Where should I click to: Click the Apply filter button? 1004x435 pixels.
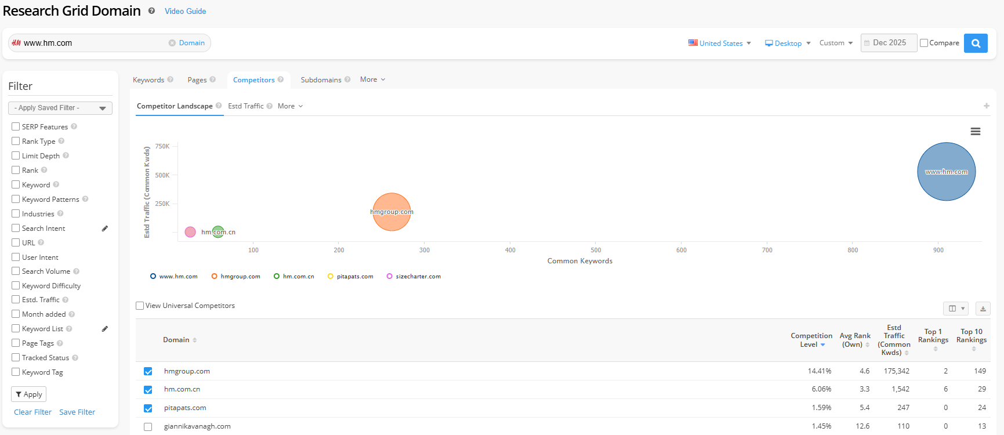point(28,394)
